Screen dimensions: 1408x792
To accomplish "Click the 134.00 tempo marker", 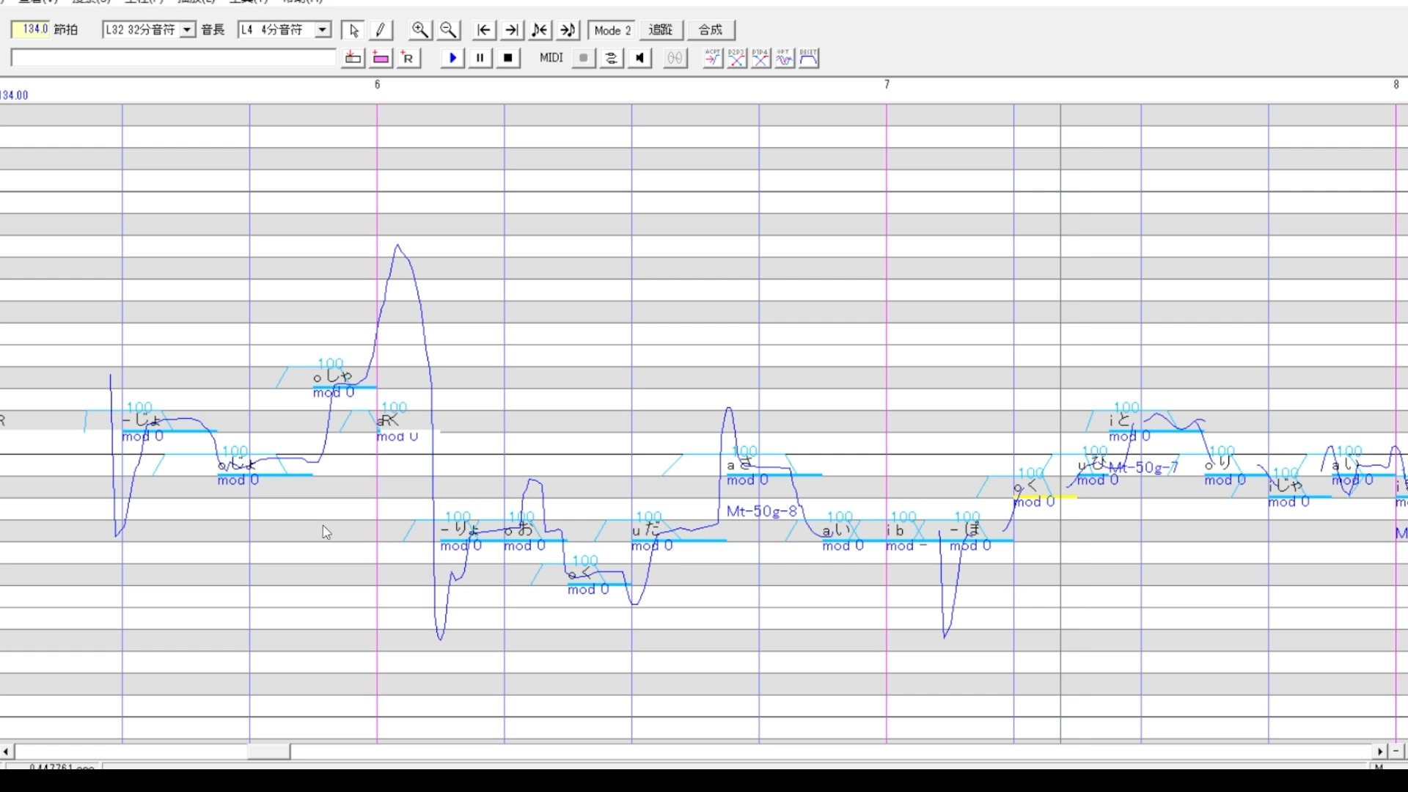I will coord(14,95).
